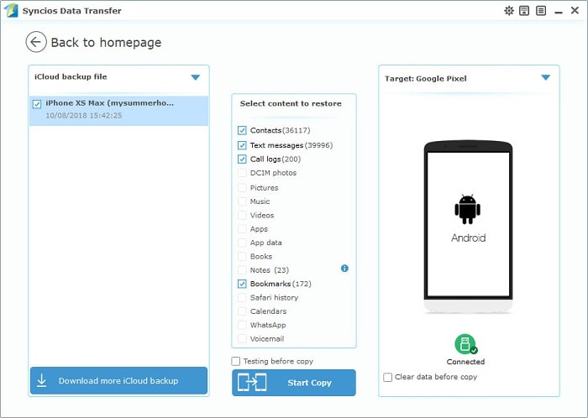This screenshot has height=418, width=588.
Task: Click the backup date 10/08/2018 15:42:25
Action: point(84,115)
